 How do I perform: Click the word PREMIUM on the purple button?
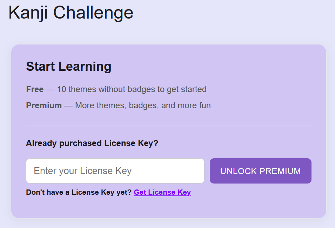coord(280,171)
